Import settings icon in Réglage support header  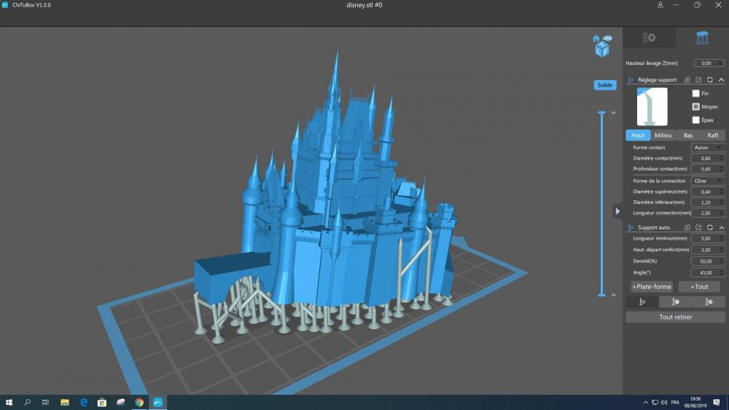pos(687,80)
